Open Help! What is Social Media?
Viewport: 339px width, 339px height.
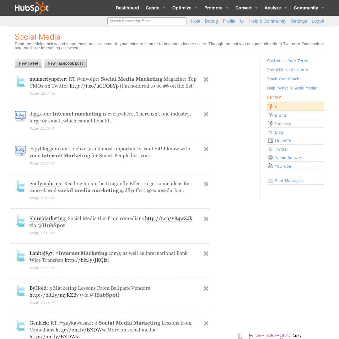click(293, 88)
